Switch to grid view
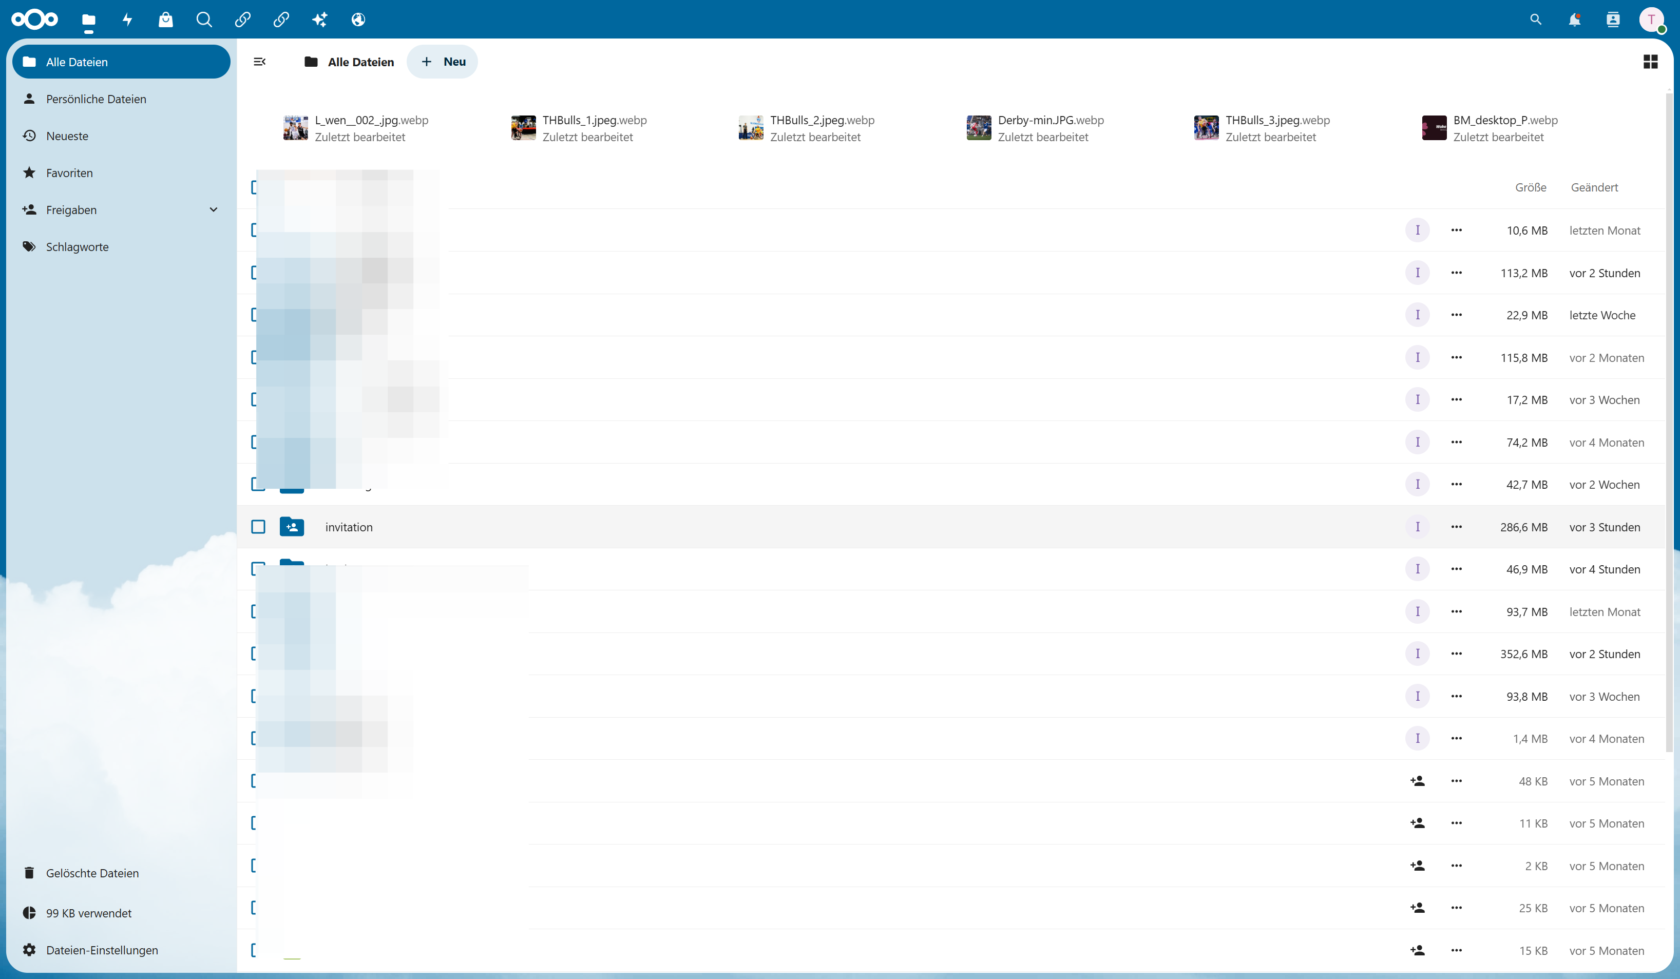 tap(1651, 62)
